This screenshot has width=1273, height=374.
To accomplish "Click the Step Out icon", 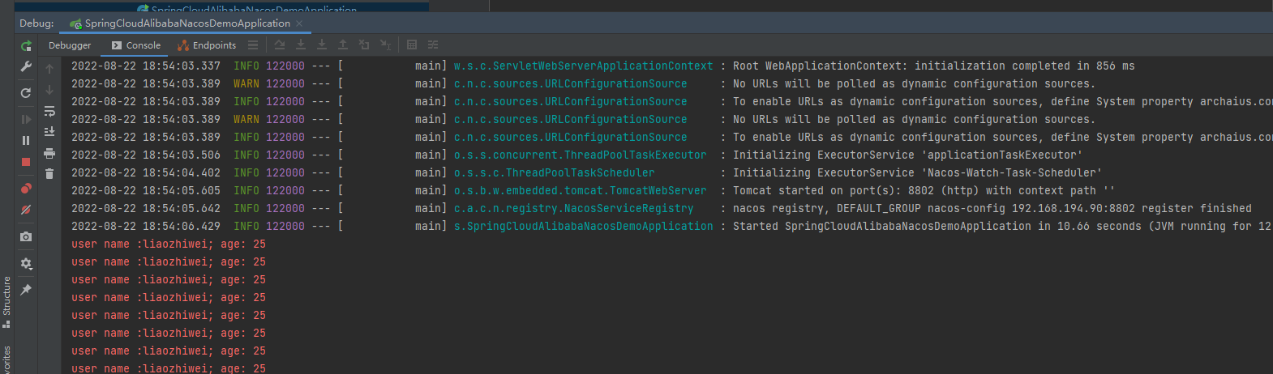I will (343, 45).
